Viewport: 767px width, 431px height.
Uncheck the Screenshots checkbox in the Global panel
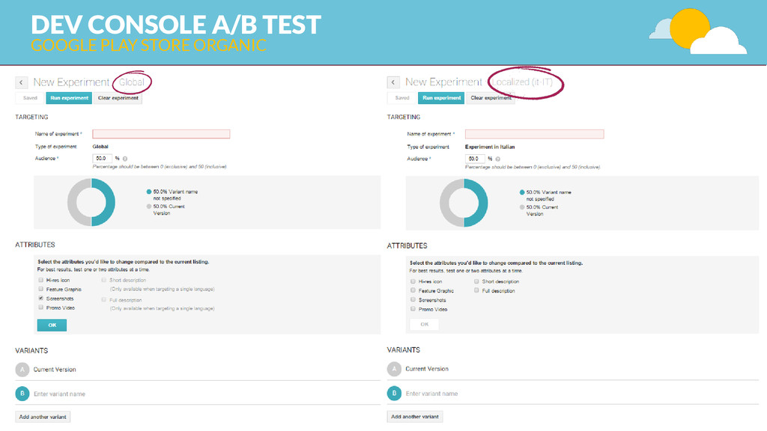(40, 298)
